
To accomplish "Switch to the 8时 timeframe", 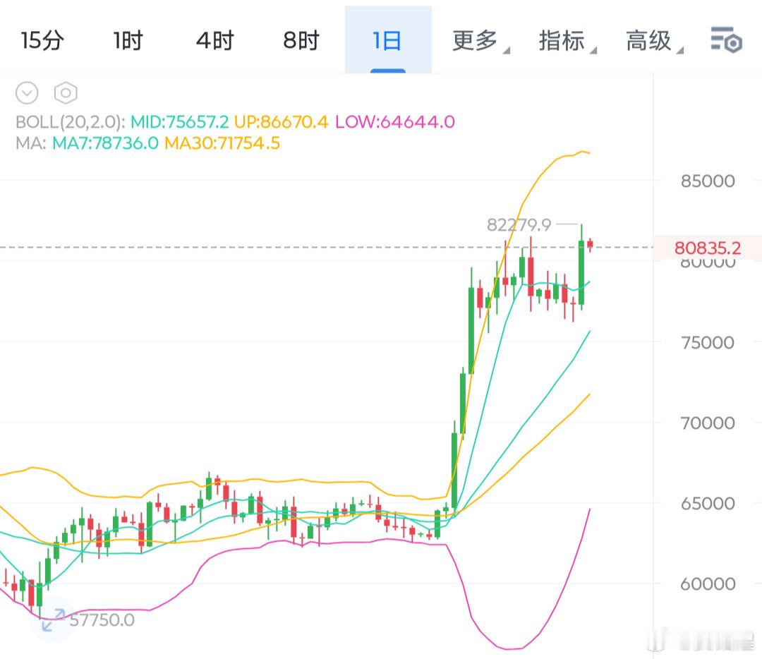I will pos(301,40).
